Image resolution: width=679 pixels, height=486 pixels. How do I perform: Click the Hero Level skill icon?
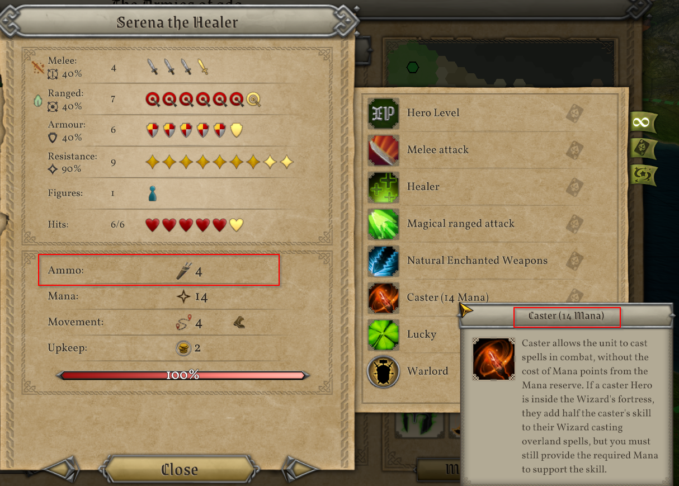click(383, 113)
